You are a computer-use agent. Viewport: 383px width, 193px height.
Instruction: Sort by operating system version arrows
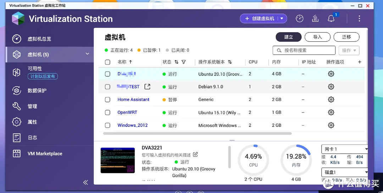[230, 62]
